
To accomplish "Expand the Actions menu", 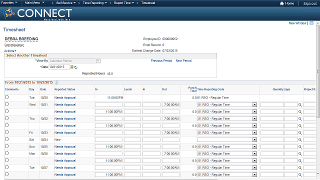I will [x=10, y=51].
